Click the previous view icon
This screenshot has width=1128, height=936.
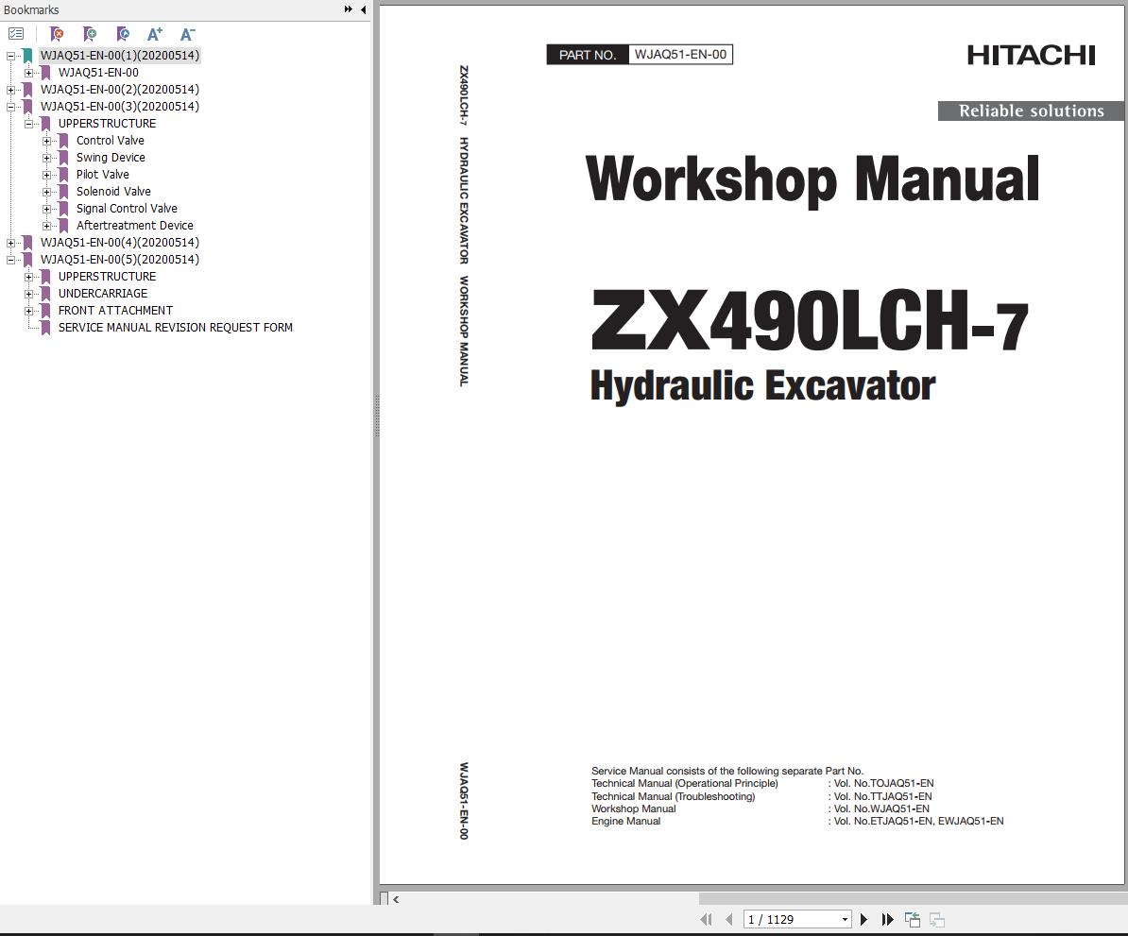913,919
